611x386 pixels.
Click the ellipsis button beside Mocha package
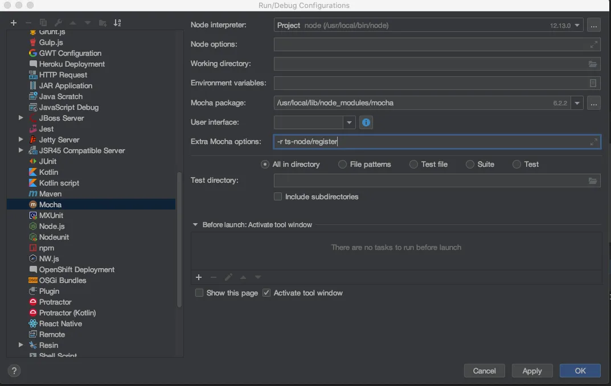coord(593,103)
